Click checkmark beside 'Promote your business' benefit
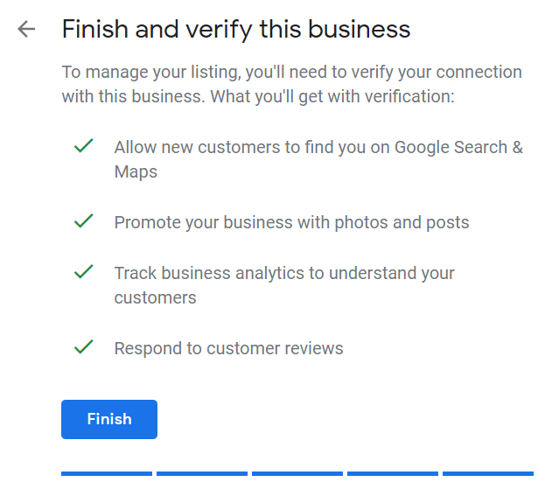This screenshot has height=496, width=552. [x=84, y=222]
